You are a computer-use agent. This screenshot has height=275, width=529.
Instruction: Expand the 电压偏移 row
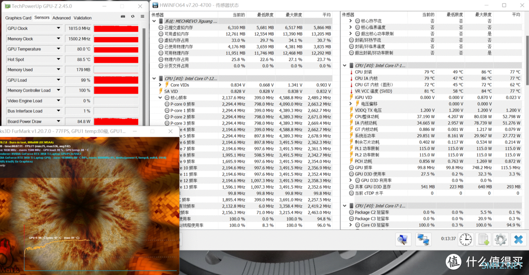click(351, 104)
